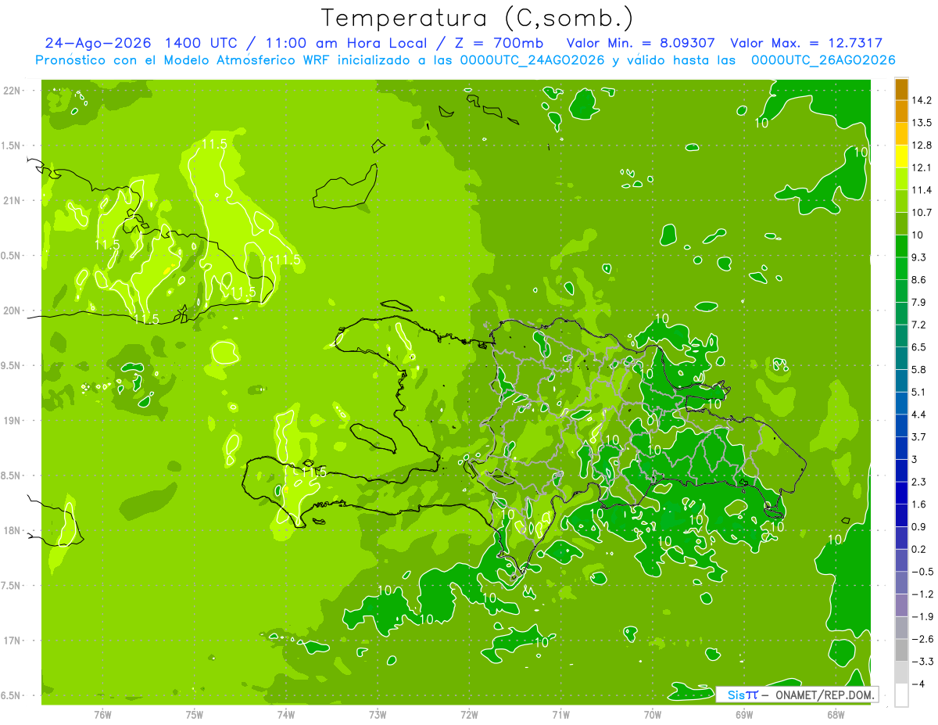This screenshot has height=725, width=938.
Task: Click the "Valor Max. = 12.7317" readout
Action: pyautogui.click(x=807, y=43)
